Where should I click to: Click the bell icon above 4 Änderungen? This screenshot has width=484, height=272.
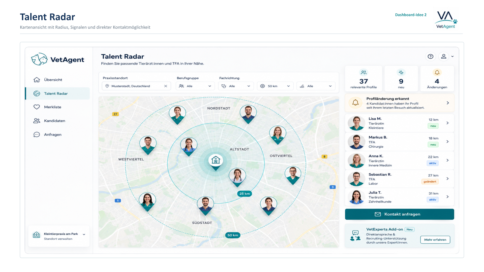[437, 73]
